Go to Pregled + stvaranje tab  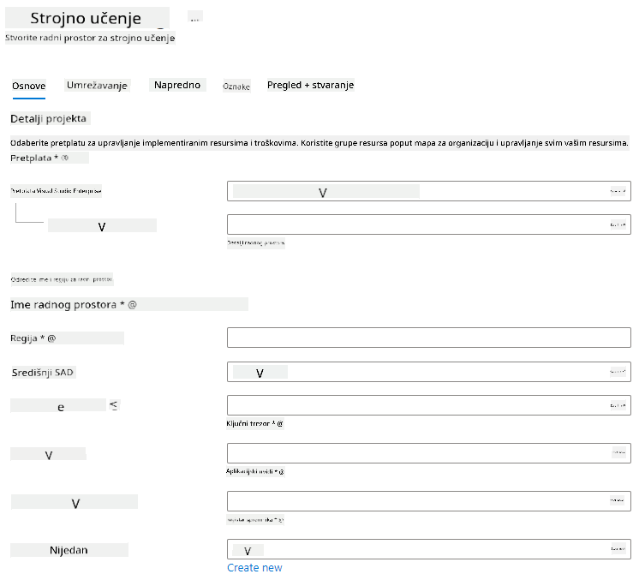point(311,85)
